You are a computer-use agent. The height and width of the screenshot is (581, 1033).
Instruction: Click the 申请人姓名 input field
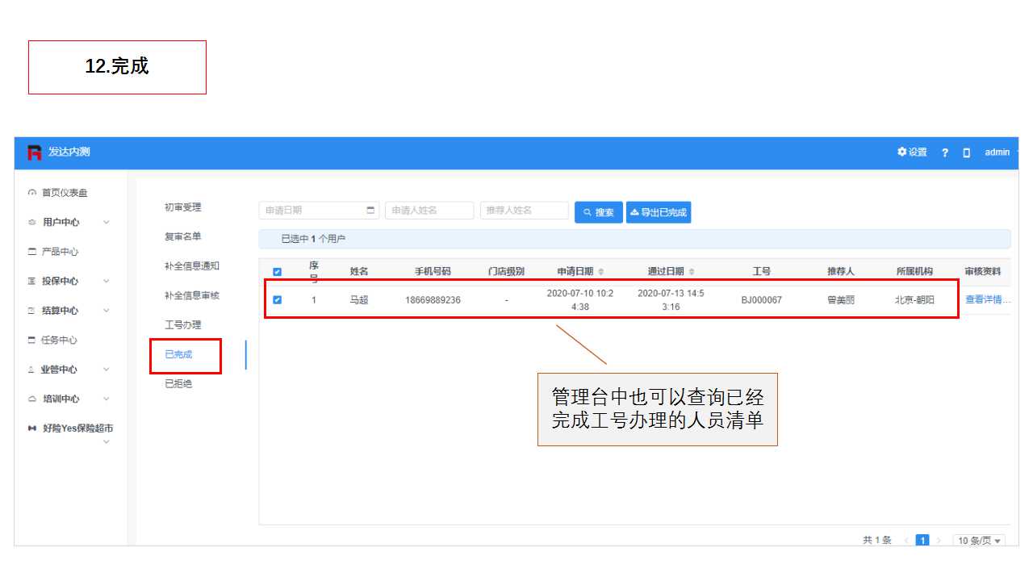pyautogui.click(x=429, y=211)
